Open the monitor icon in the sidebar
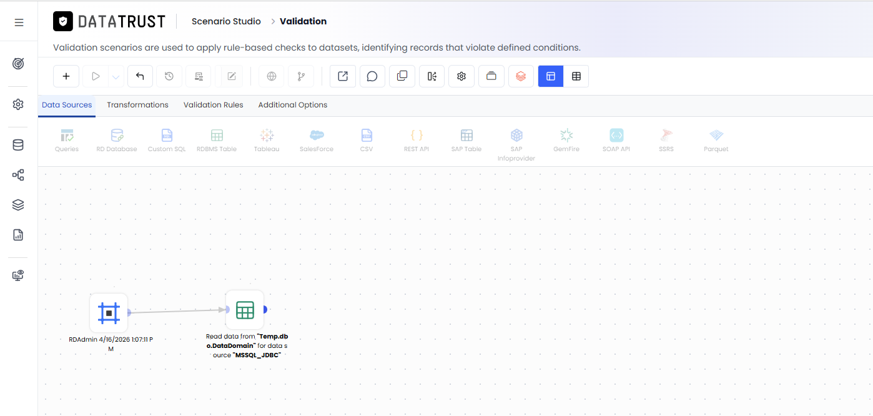 coord(18,275)
